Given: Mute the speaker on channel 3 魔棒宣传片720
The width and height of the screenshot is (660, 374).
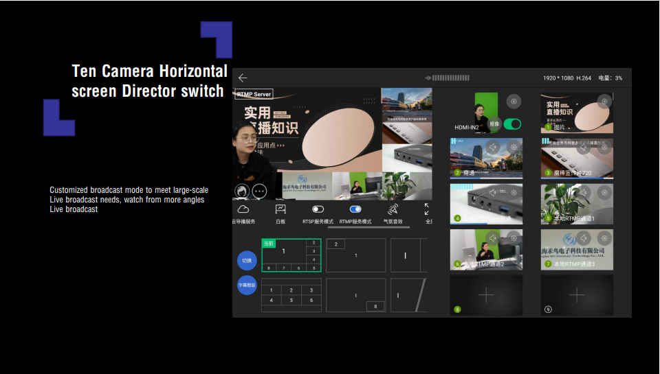Looking at the screenshot, I should [x=584, y=147].
